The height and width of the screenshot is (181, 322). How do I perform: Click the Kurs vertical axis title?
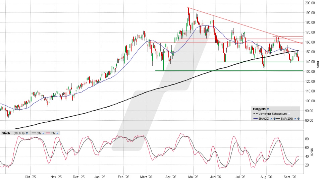point(318,64)
